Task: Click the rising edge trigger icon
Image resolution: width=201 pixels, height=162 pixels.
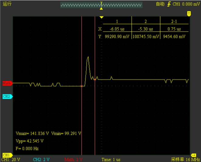Action: (x=169, y=4)
